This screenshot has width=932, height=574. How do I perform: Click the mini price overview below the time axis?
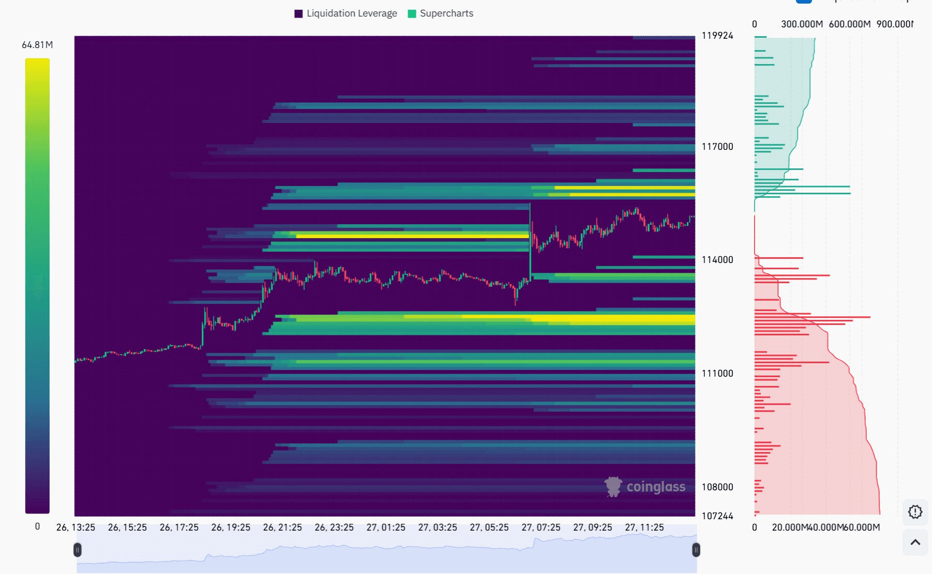point(386,555)
